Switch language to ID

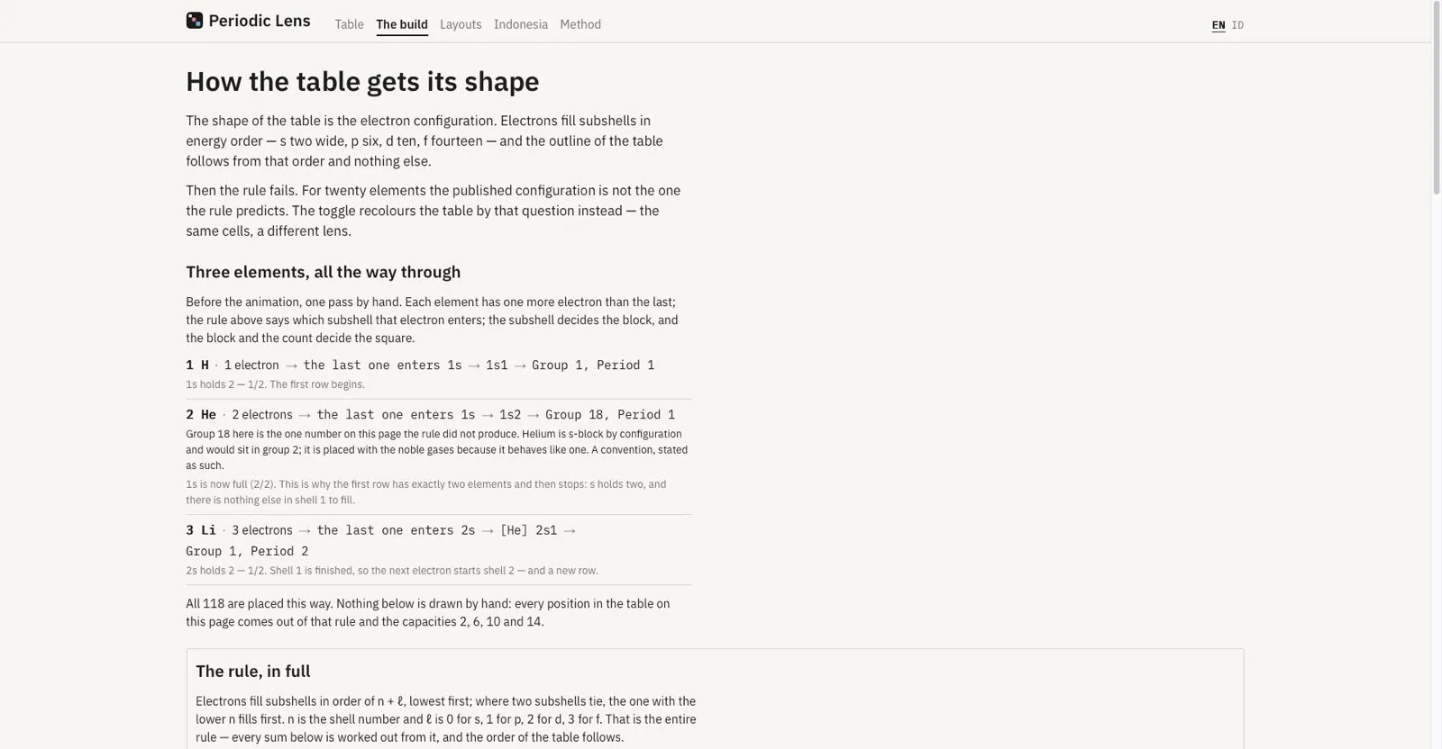(1237, 25)
